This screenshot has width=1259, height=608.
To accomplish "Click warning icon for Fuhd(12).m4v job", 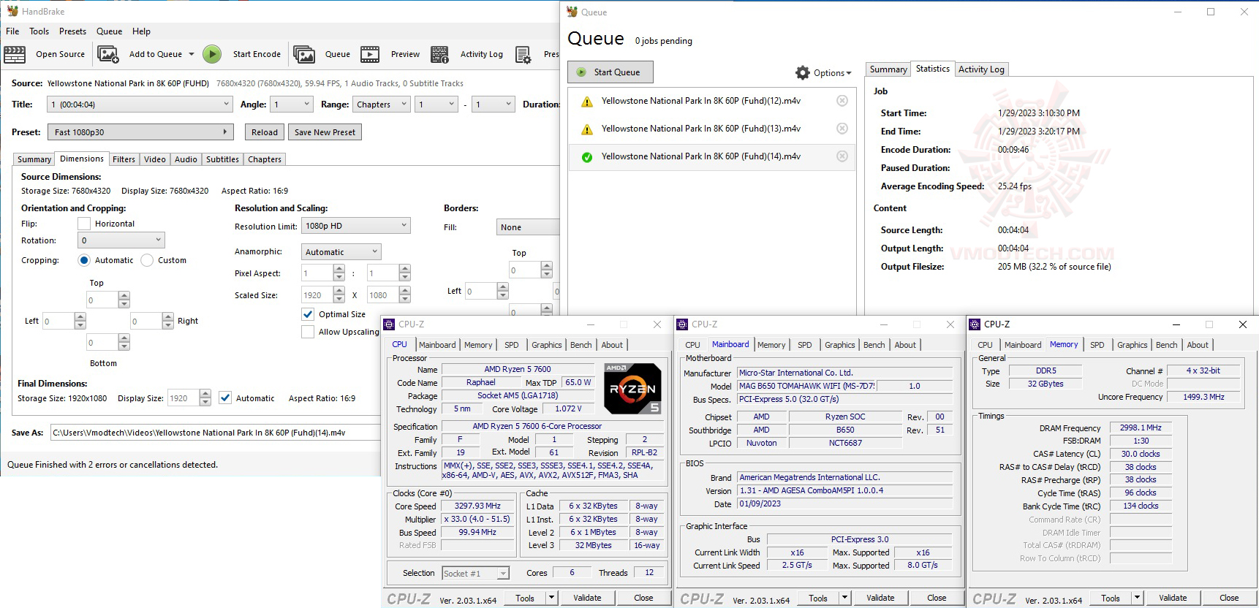I will [587, 102].
